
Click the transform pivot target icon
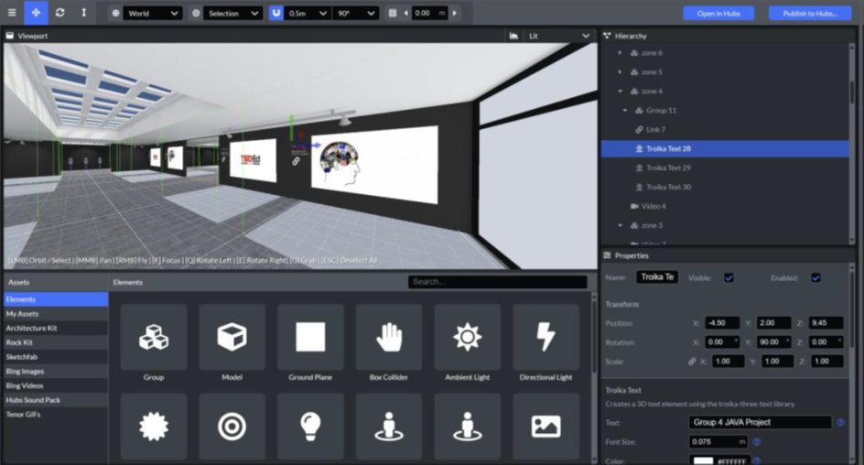pos(196,13)
